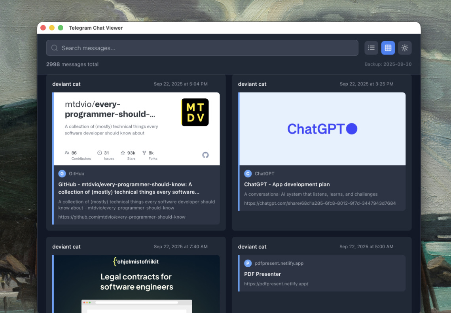Click sender 'deviant cat' on the 5:04 PM card
The height and width of the screenshot is (313, 451).
66,84
